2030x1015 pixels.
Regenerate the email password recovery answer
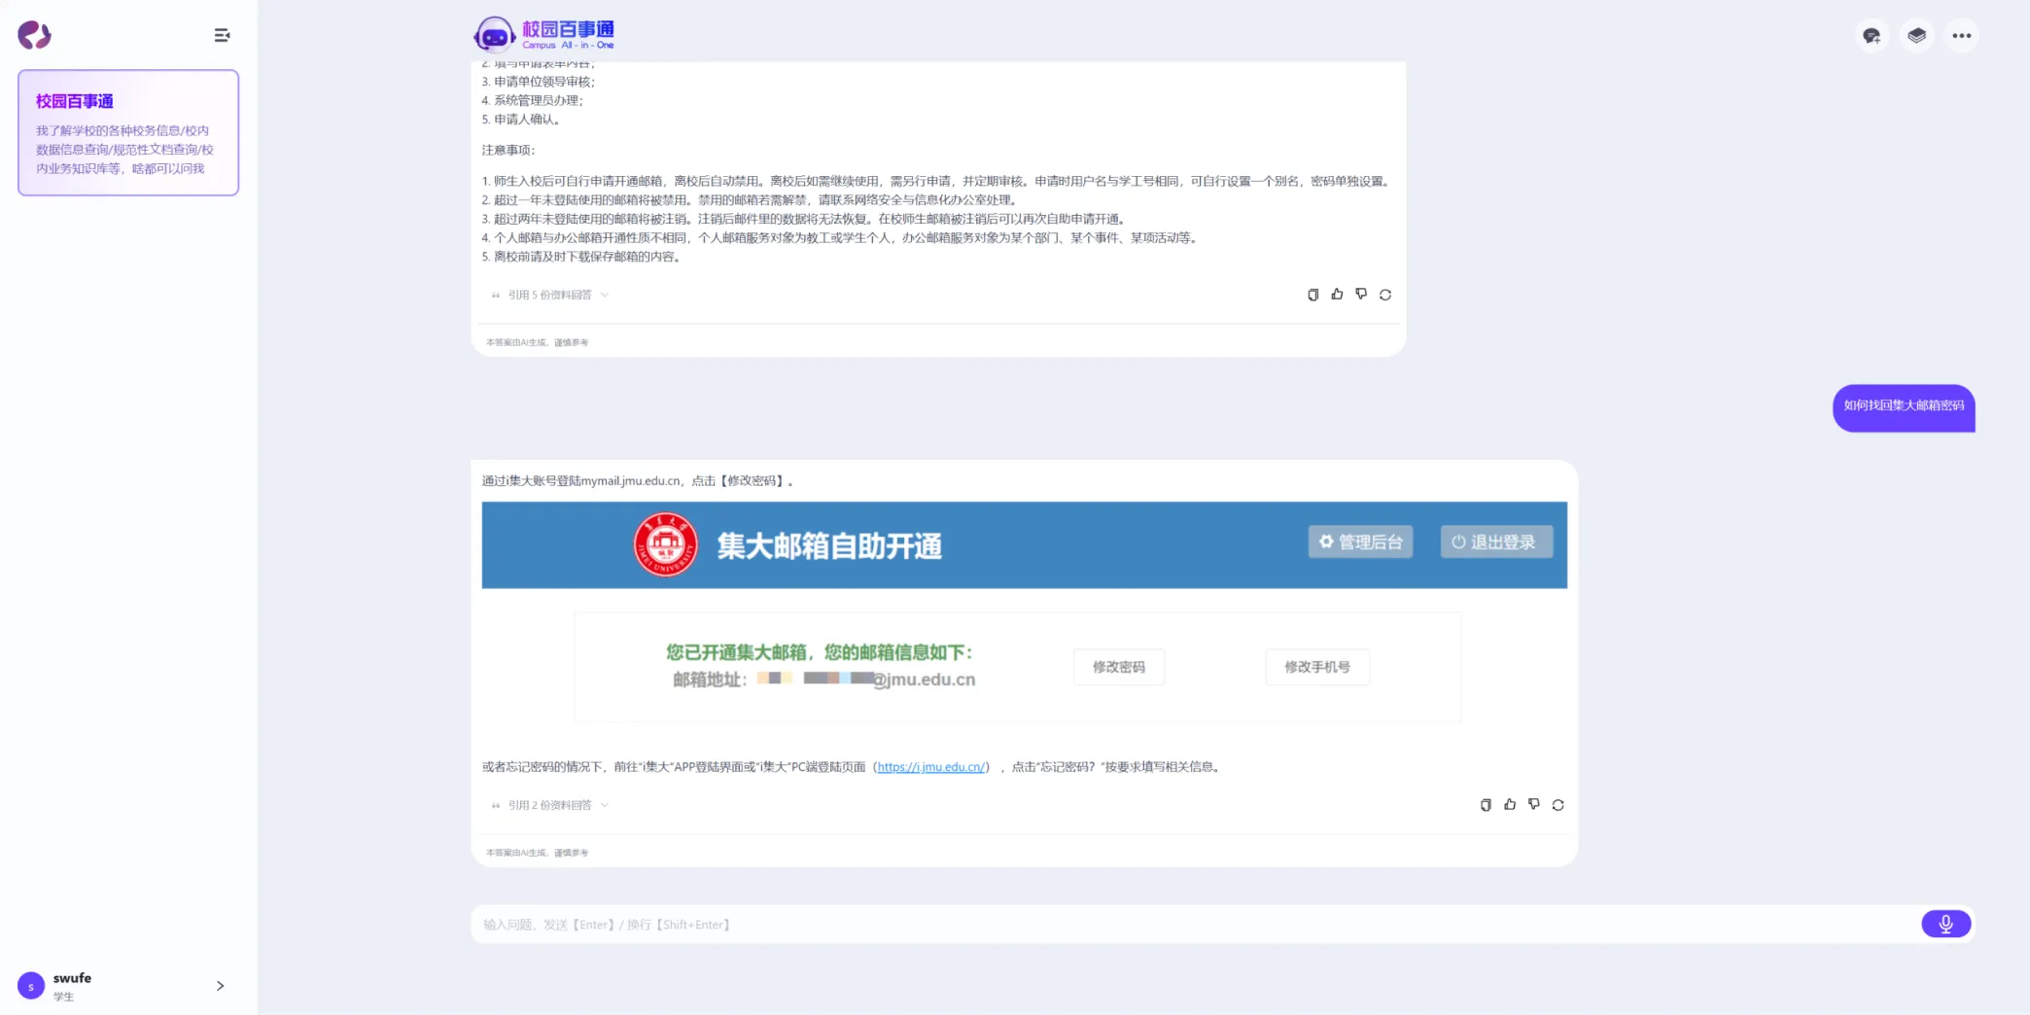click(x=1558, y=805)
